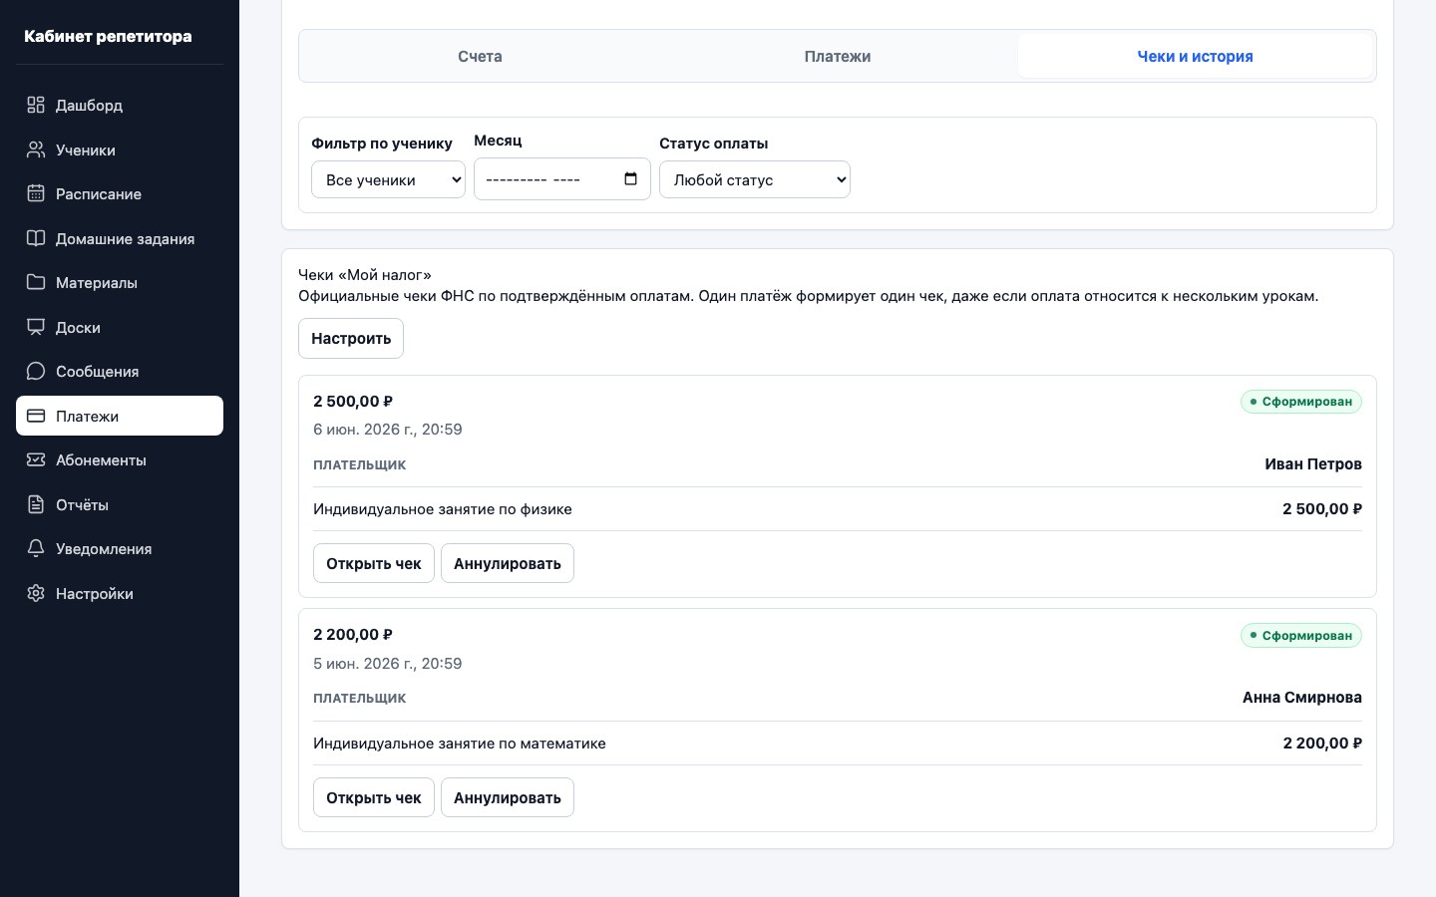Navigate to Материалы
The image size is (1436, 897).
[x=120, y=282]
